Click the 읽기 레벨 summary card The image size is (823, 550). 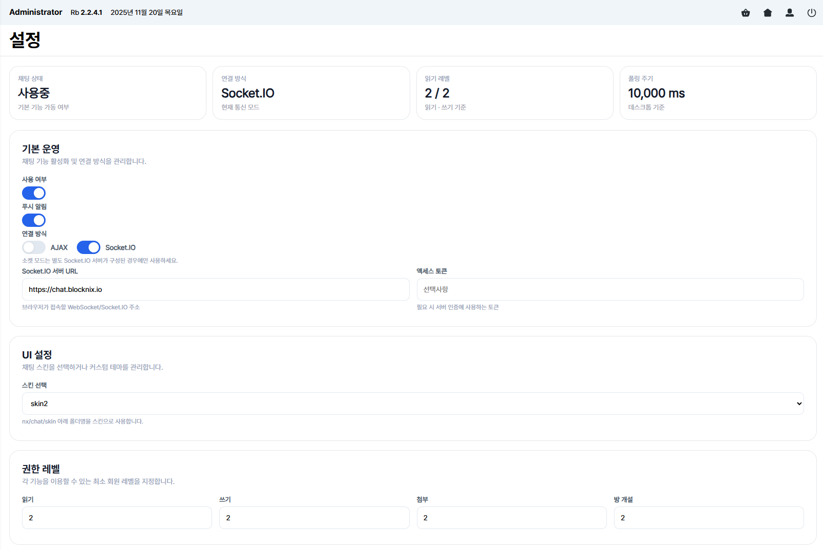[x=515, y=93]
